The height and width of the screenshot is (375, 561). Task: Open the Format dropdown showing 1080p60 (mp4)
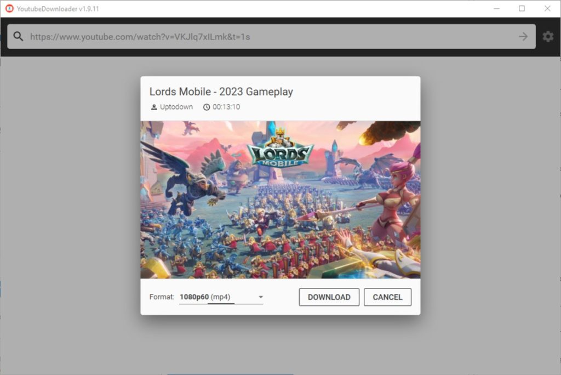click(221, 297)
